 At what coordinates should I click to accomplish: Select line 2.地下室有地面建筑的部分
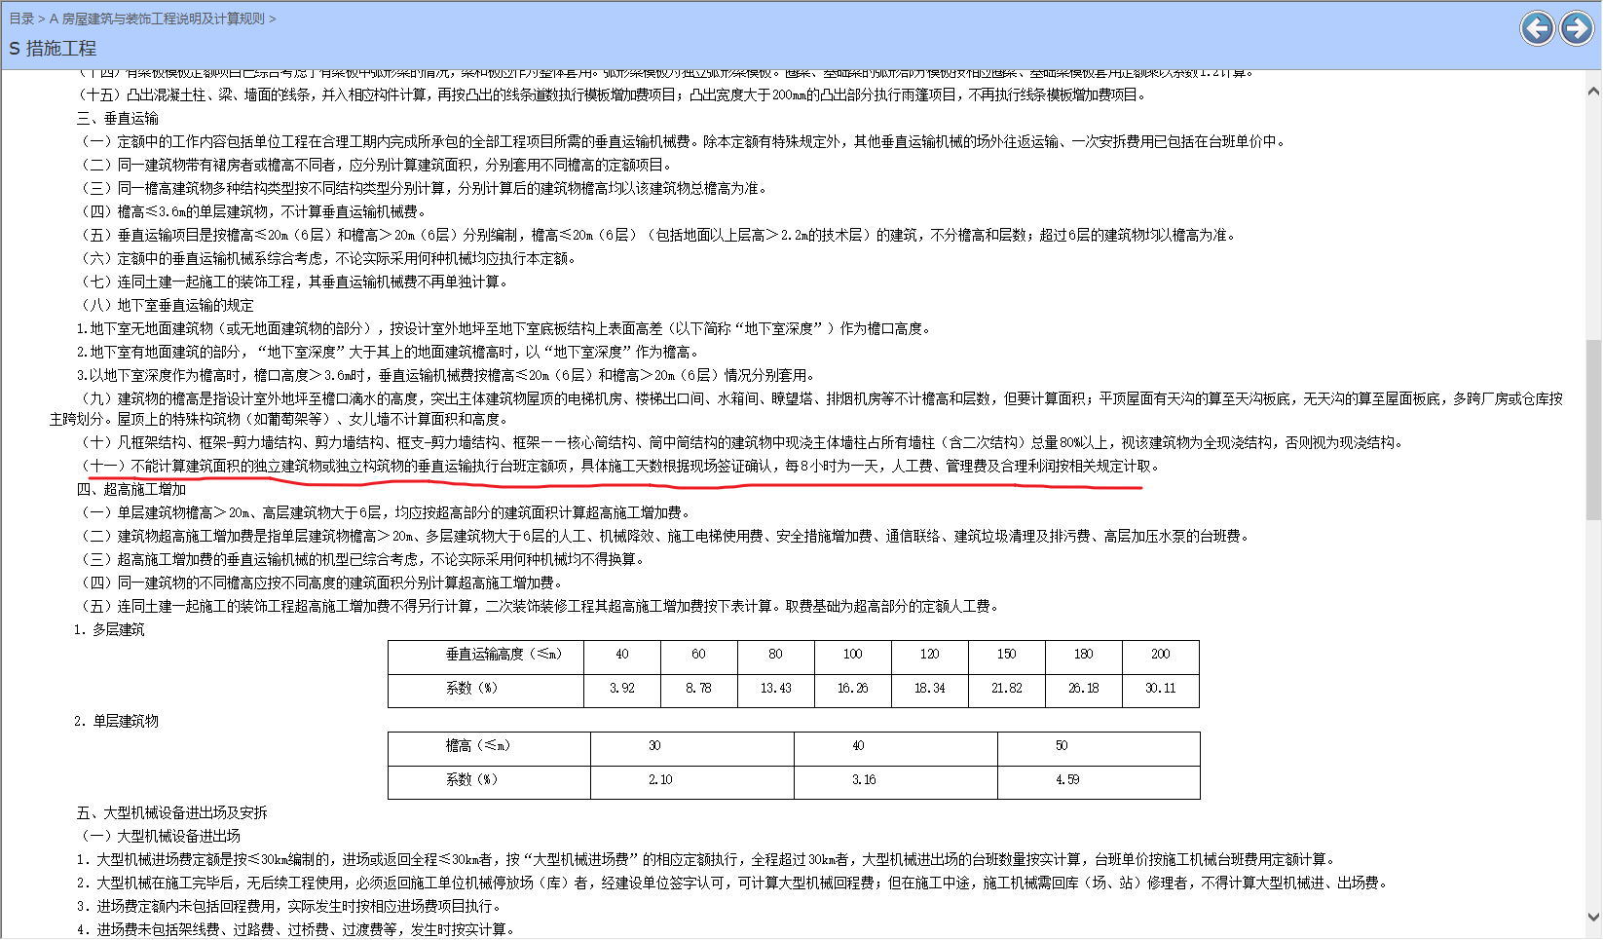(390, 352)
